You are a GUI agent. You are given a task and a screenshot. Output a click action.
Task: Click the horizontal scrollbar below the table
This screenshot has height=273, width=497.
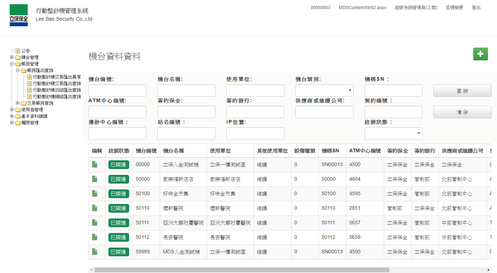(242, 270)
